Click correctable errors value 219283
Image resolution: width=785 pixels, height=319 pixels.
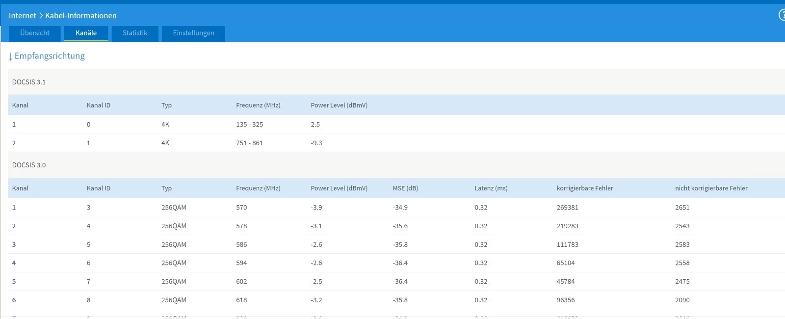[x=567, y=226]
